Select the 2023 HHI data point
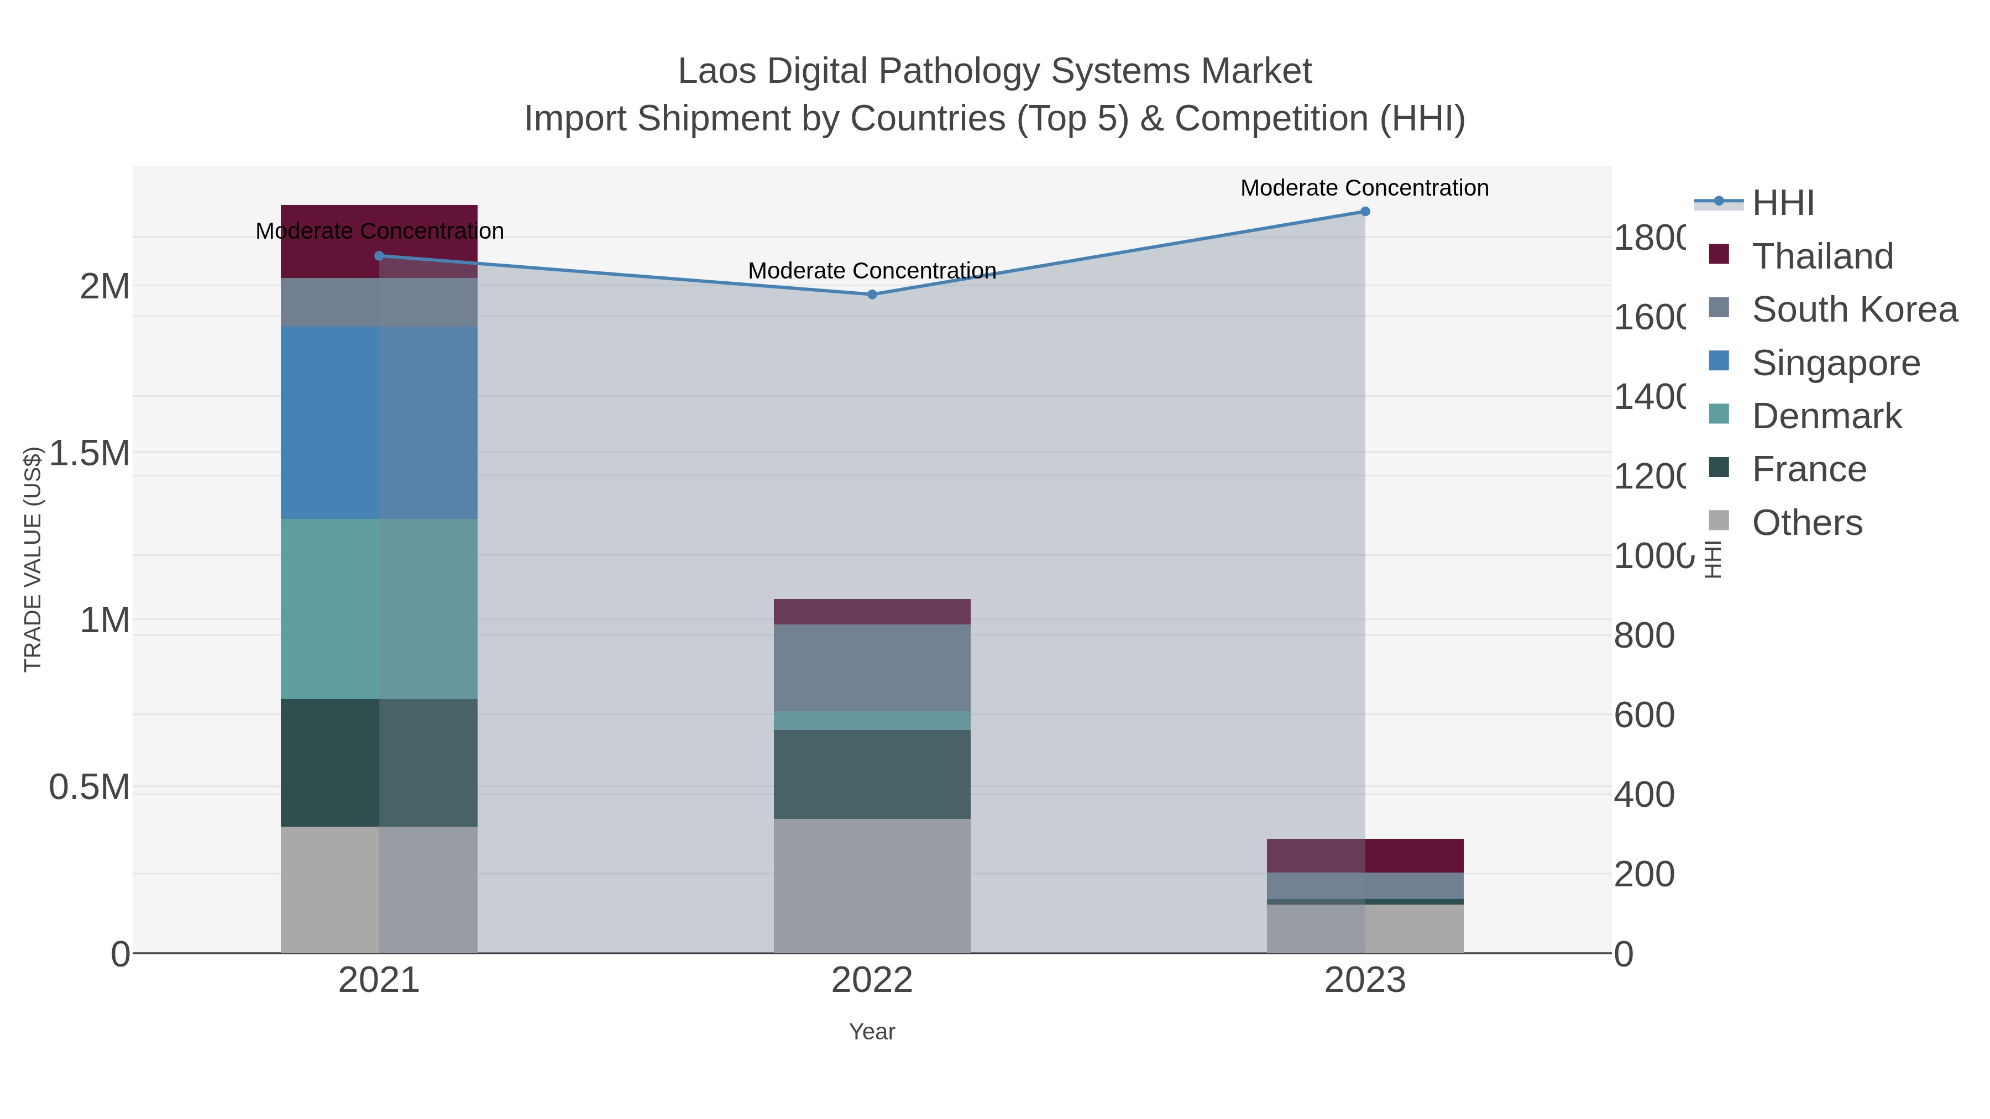Viewport: 1990px width, 1119px height. click(x=1365, y=212)
